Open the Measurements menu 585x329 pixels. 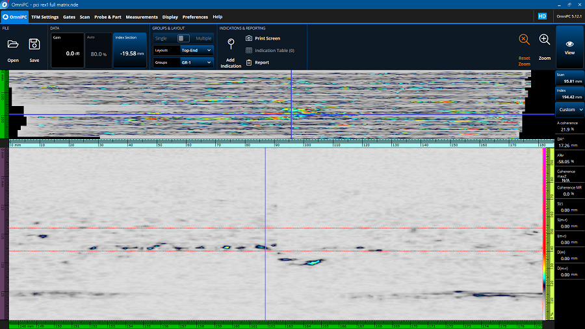point(142,17)
